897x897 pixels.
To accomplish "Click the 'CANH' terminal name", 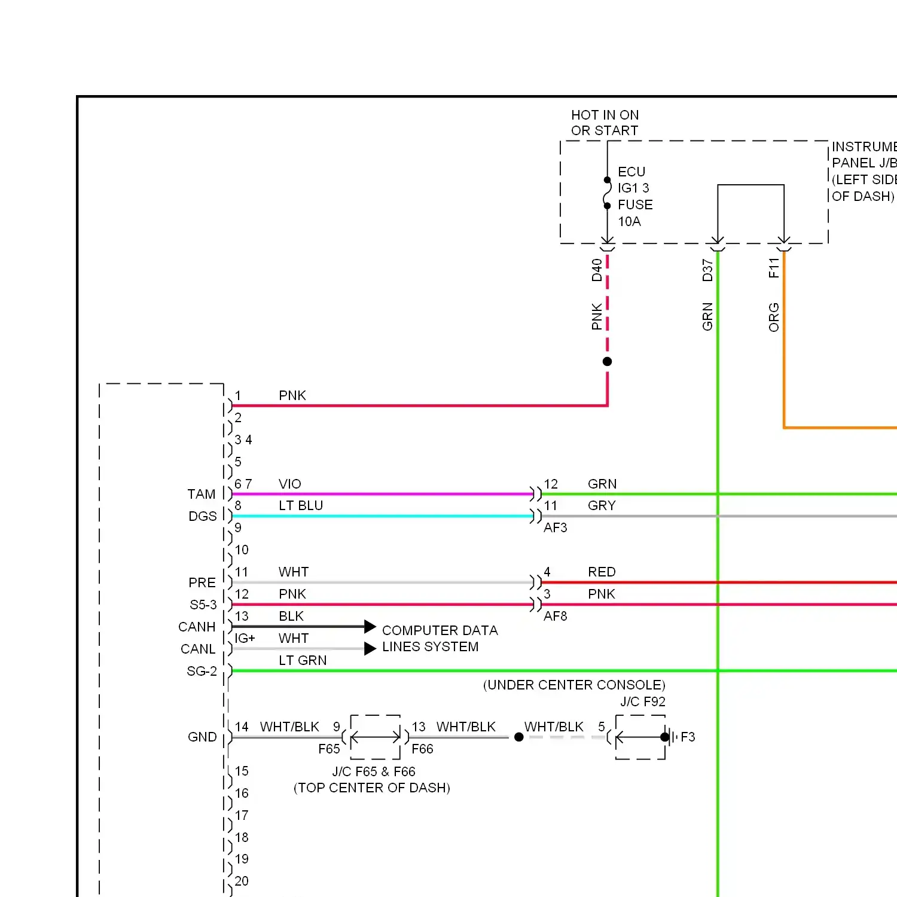I will pos(197,627).
